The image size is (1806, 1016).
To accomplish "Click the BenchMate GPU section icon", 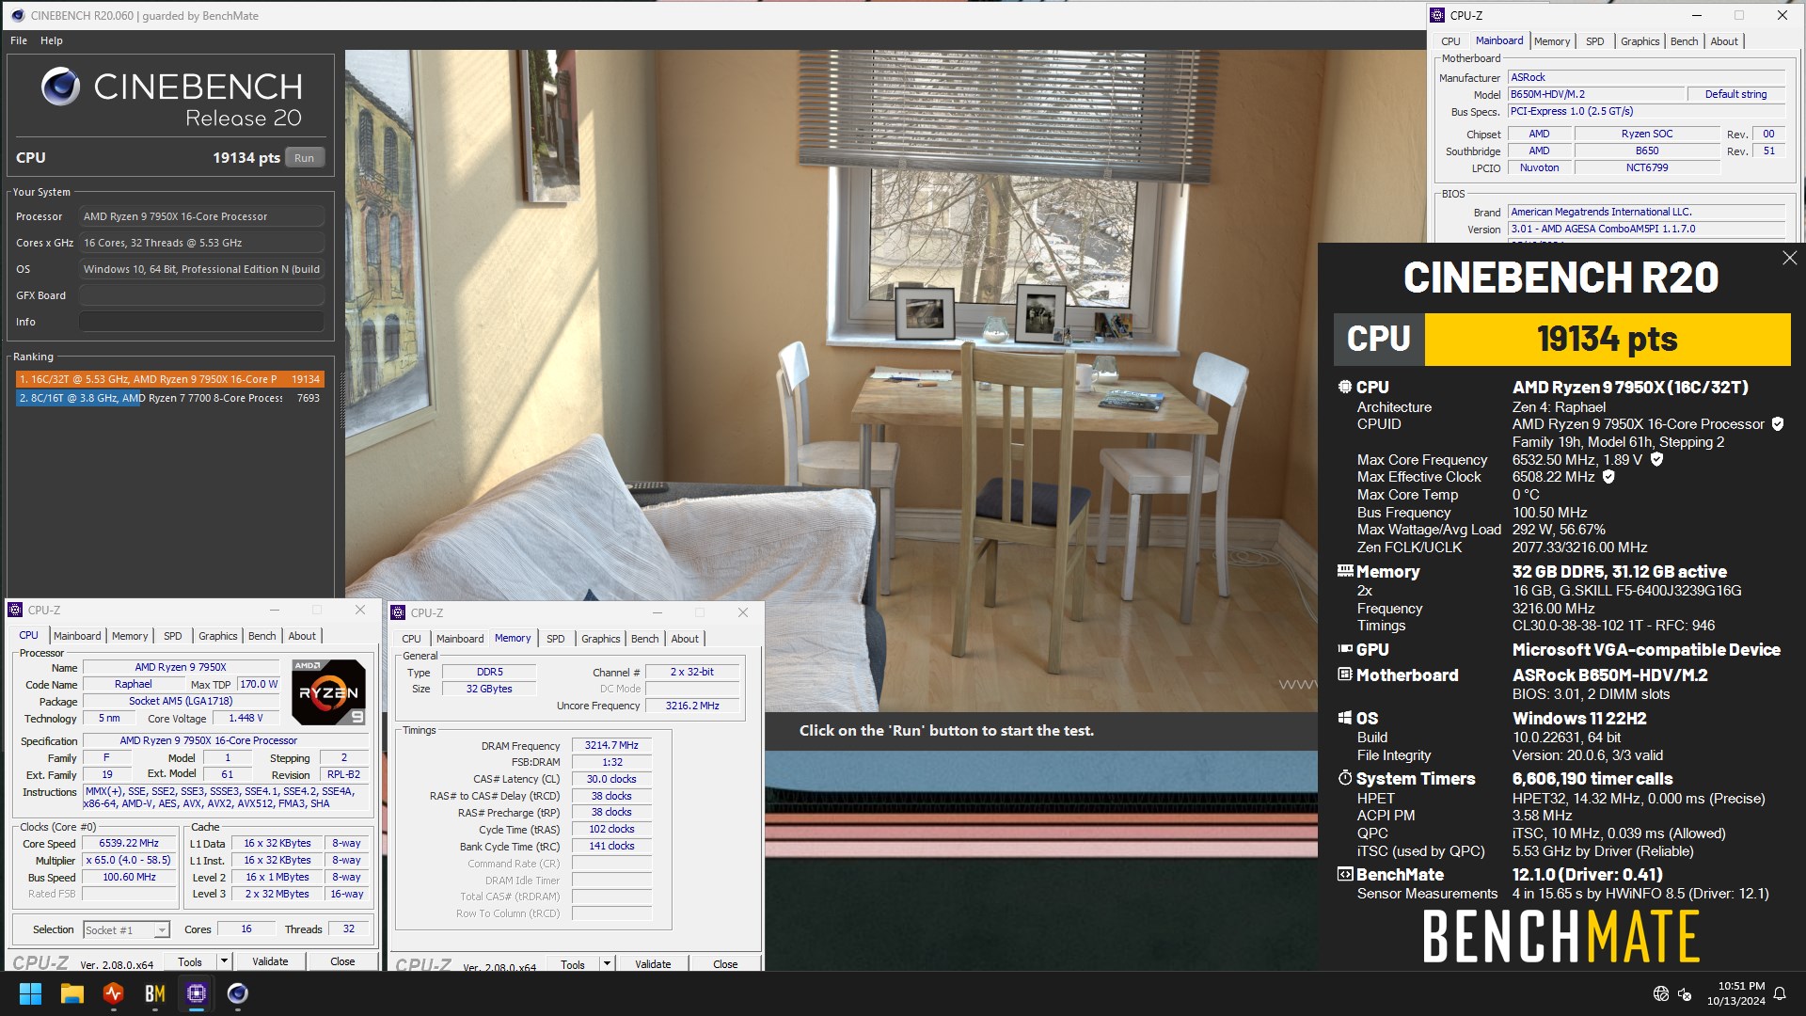I will point(1345,649).
